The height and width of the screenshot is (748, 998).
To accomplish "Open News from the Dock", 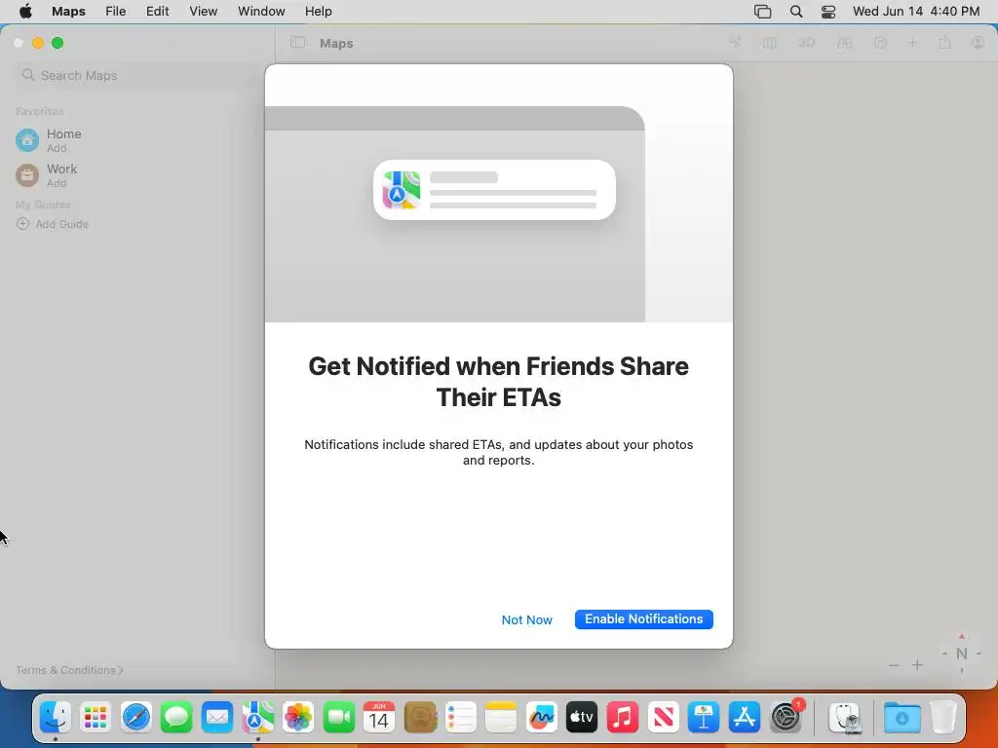I will tap(663, 718).
